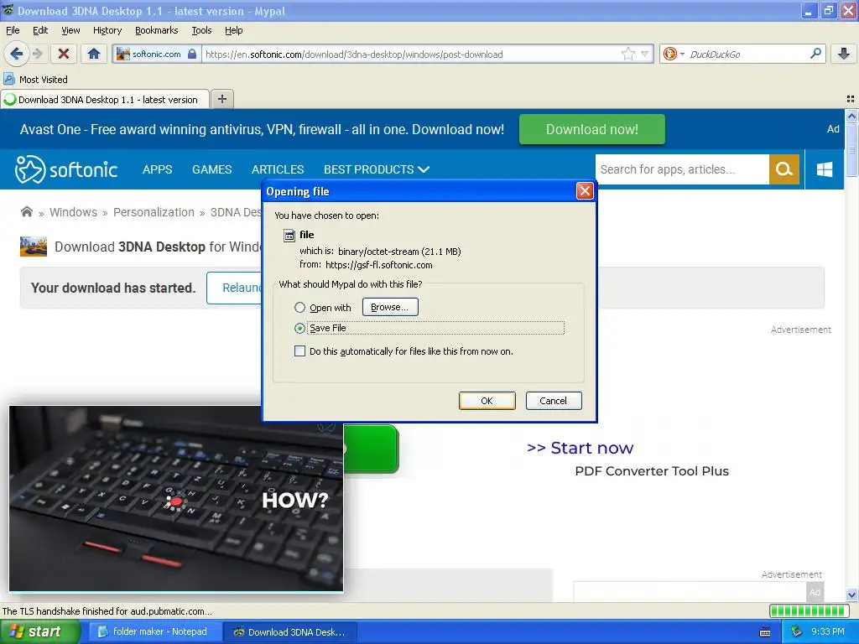Click the Forward navigation arrow
Image resolution: width=859 pixels, height=644 pixels.
point(37,54)
